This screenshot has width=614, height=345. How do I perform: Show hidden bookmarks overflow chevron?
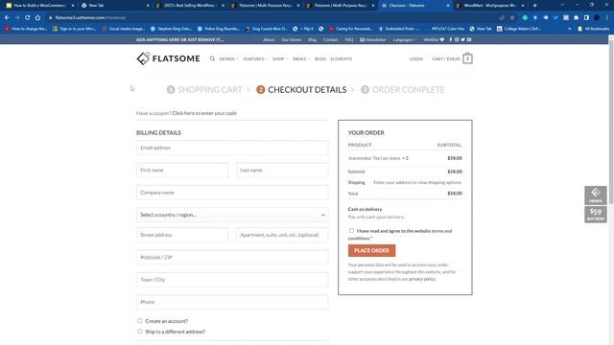[570, 29]
